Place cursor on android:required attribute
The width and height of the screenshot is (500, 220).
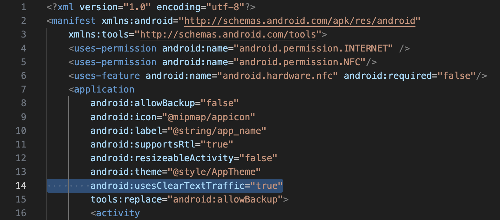[x=388, y=76]
